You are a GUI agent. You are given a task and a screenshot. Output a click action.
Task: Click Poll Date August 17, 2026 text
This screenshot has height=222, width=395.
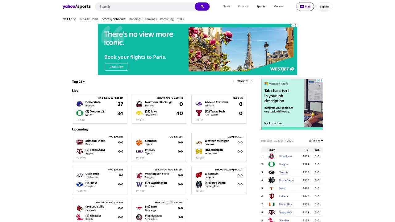pyautogui.click(x=277, y=141)
